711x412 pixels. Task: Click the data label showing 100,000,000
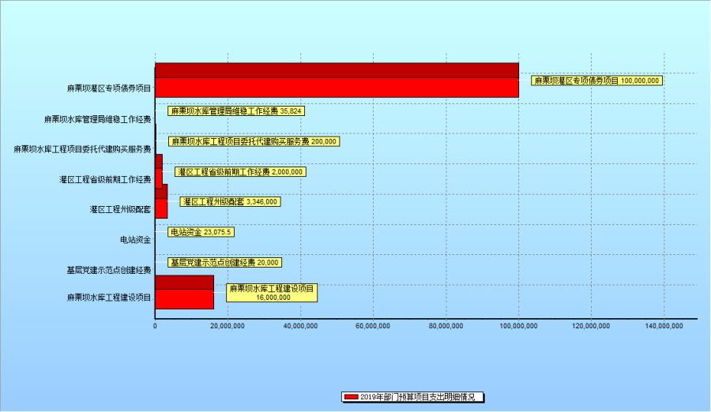pyautogui.click(x=596, y=81)
